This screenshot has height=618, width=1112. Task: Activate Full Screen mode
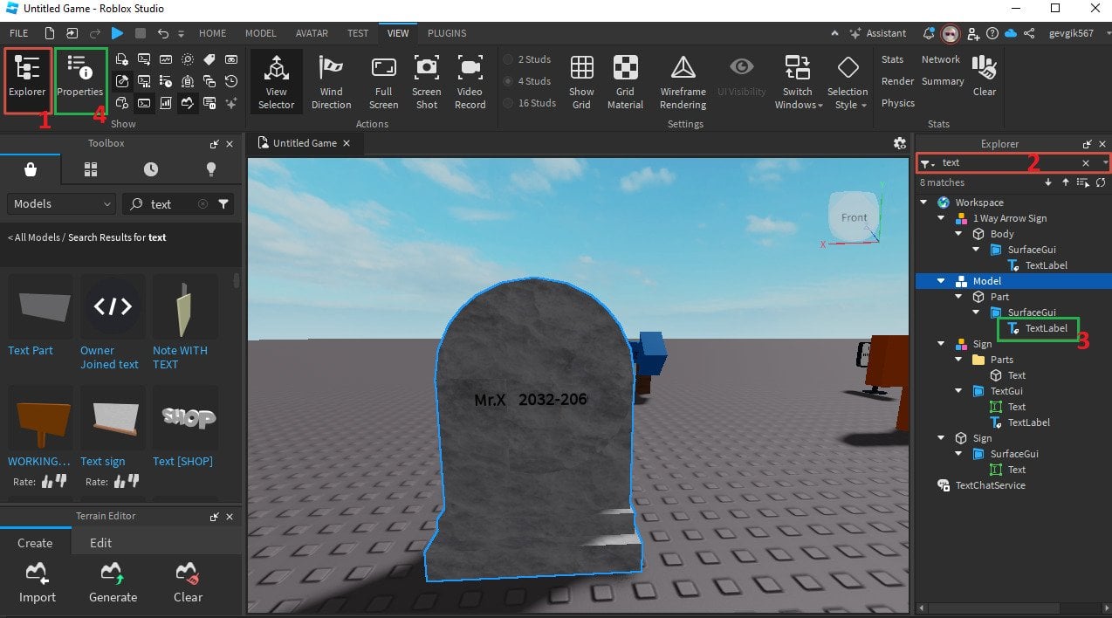(x=383, y=82)
